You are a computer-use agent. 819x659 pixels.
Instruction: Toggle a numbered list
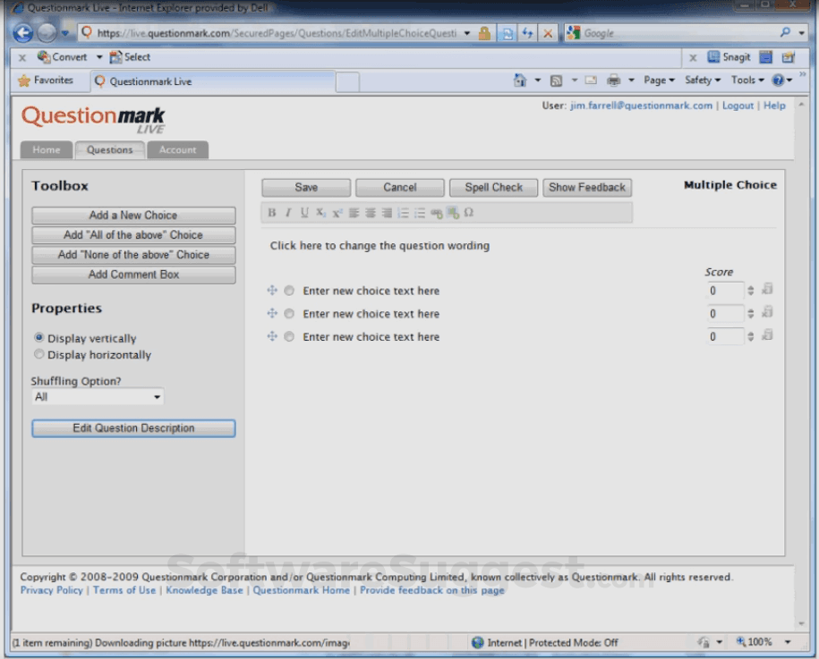[x=401, y=213]
